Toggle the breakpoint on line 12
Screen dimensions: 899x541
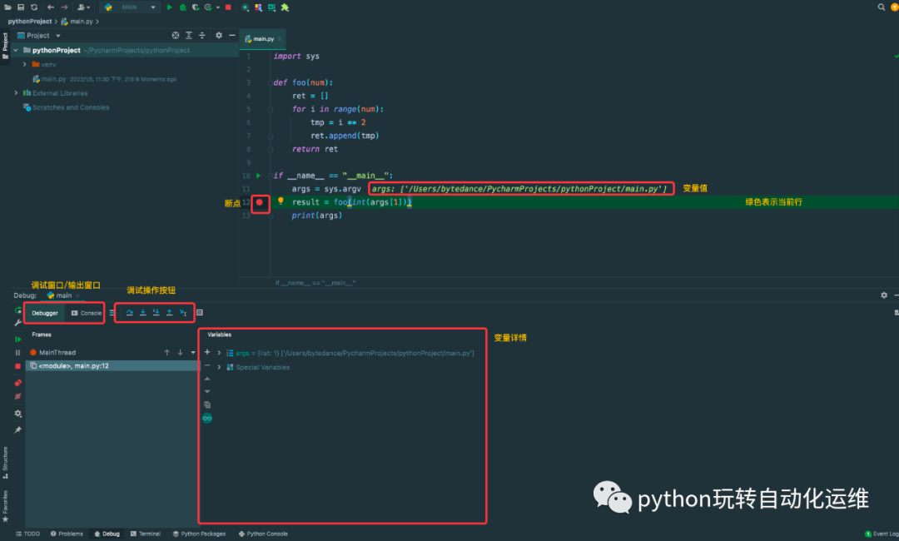click(x=260, y=202)
